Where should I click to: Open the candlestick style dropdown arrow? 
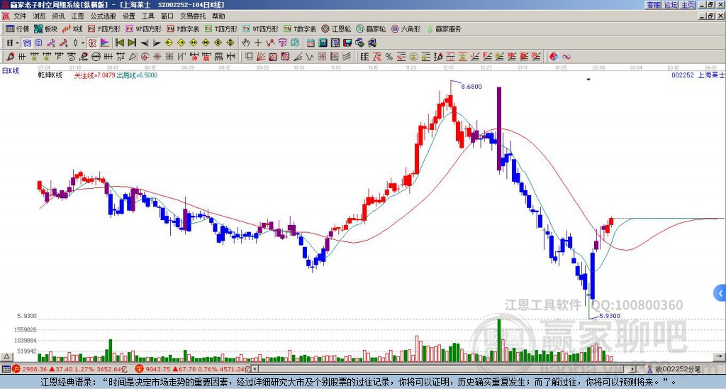[83, 43]
